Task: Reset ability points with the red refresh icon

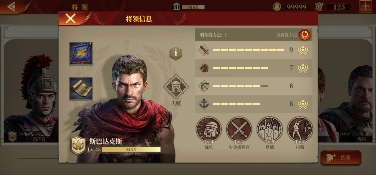Action: (x=305, y=35)
